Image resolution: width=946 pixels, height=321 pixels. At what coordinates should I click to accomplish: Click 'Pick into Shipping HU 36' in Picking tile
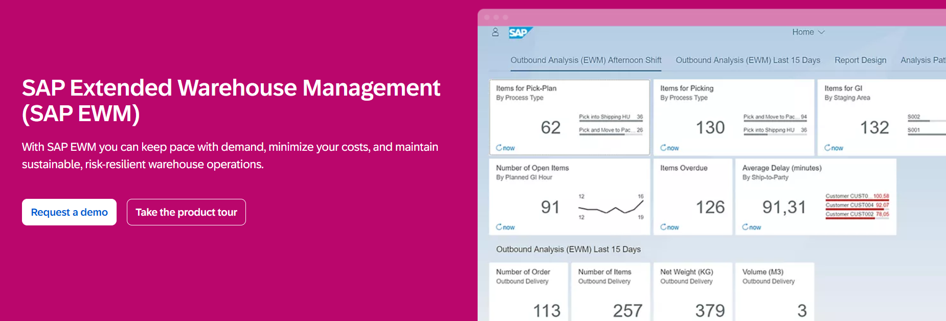[775, 130]
